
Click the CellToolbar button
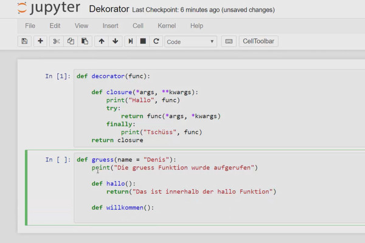coord(259,41)
